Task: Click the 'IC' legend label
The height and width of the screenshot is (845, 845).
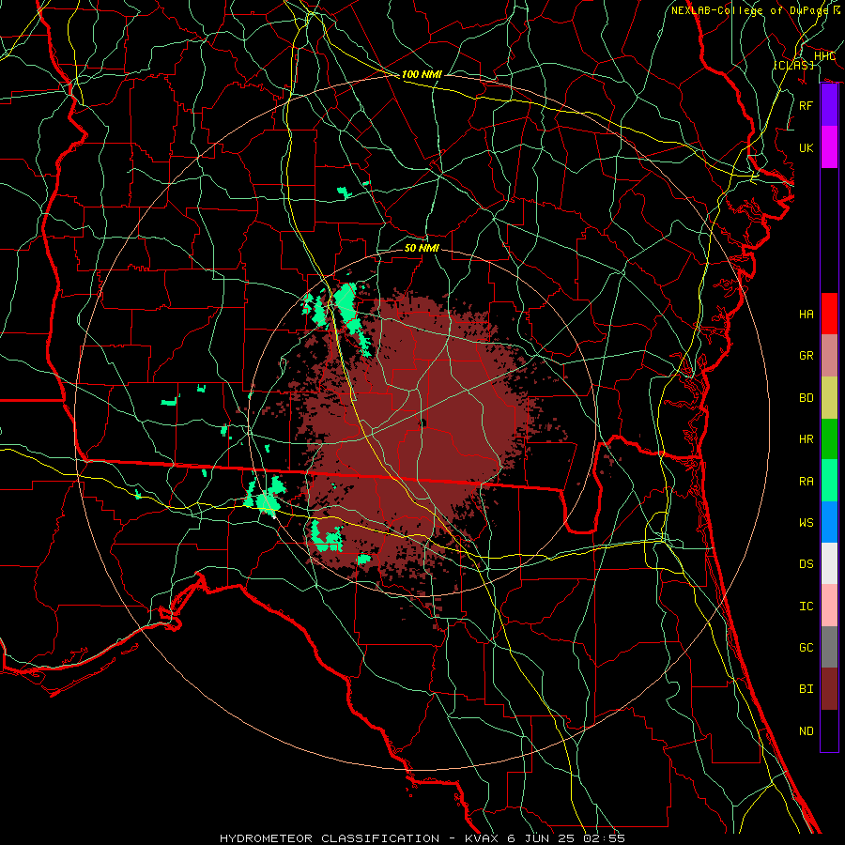Action: click(806, 607)
